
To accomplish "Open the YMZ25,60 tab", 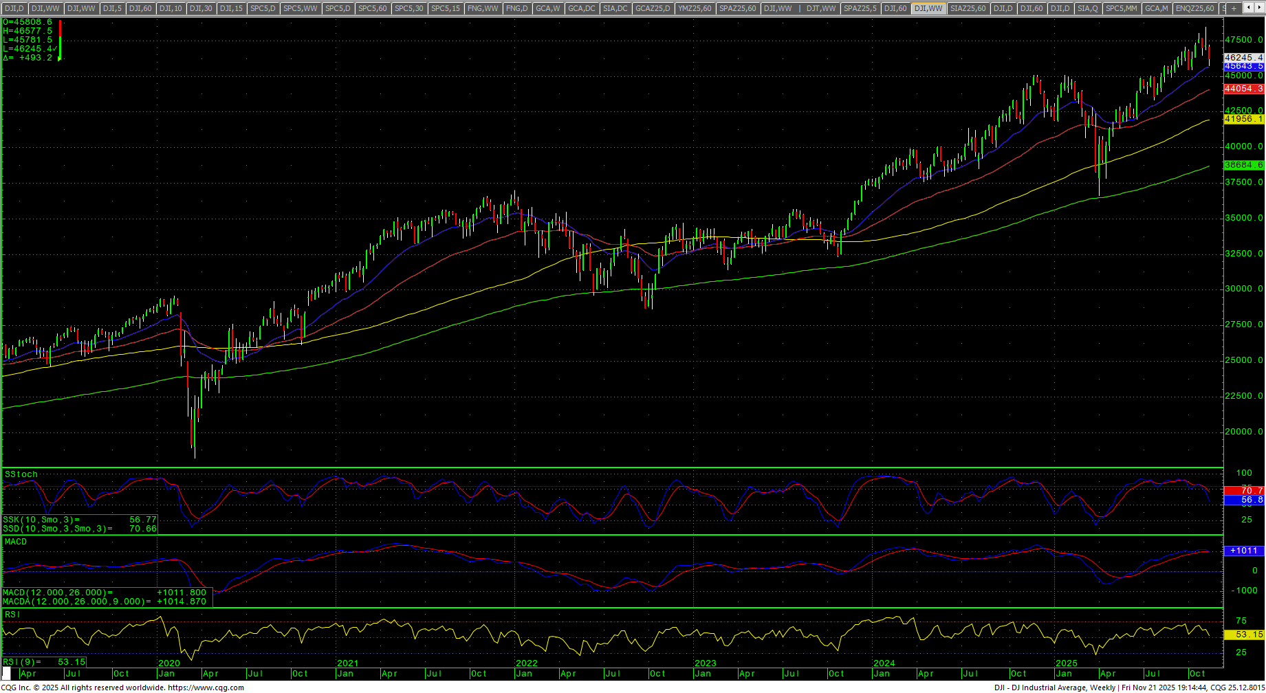I will 694,8.
